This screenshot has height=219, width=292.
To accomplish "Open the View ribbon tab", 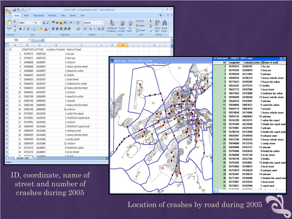I will tap(82, 15).
